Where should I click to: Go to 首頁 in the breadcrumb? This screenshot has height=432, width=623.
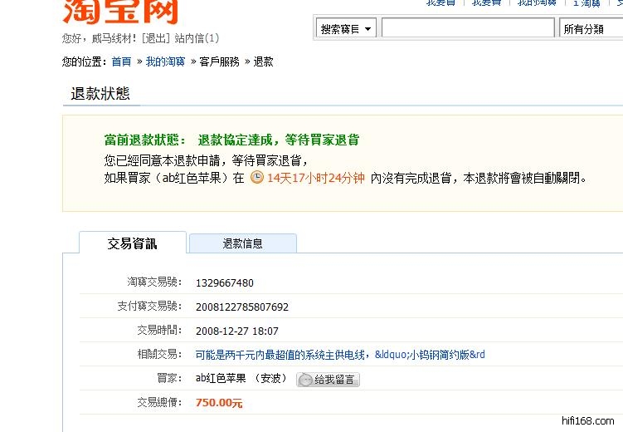pyautogui.click(x=121, y=61)
